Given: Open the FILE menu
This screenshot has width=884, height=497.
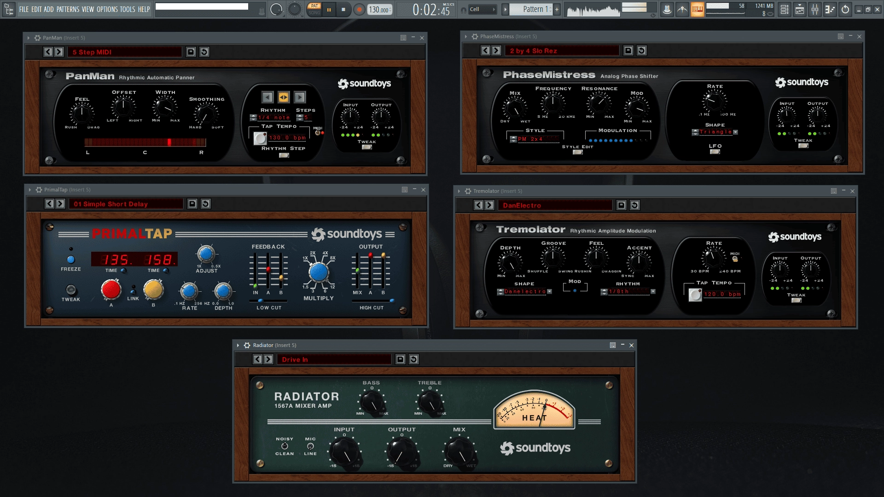Looking at the screenshot, I should tap(24, 9).
